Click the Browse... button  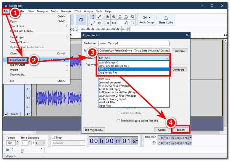pyautogui.click(x=180, y=51)
